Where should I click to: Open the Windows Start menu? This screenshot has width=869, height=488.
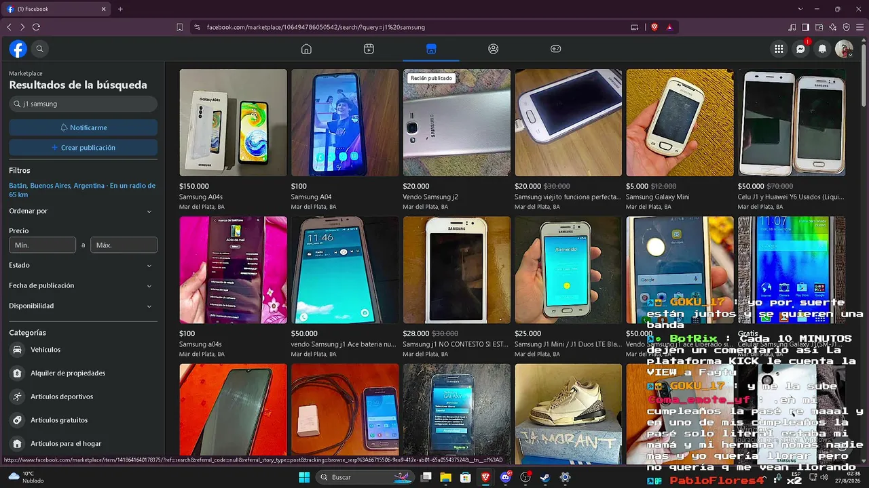coord(304,477)
